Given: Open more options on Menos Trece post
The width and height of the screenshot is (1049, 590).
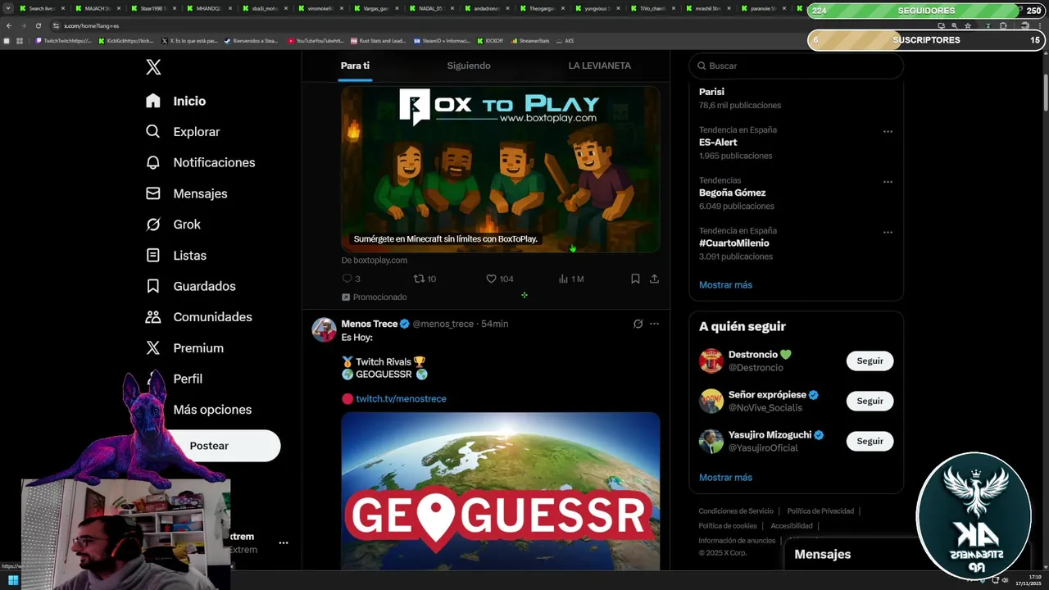Looking at the screenshot, I should (x=654, y=324).
